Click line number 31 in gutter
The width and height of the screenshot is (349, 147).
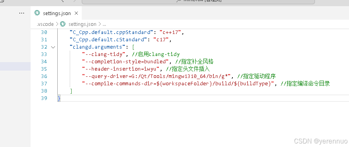tap(44, 40)
